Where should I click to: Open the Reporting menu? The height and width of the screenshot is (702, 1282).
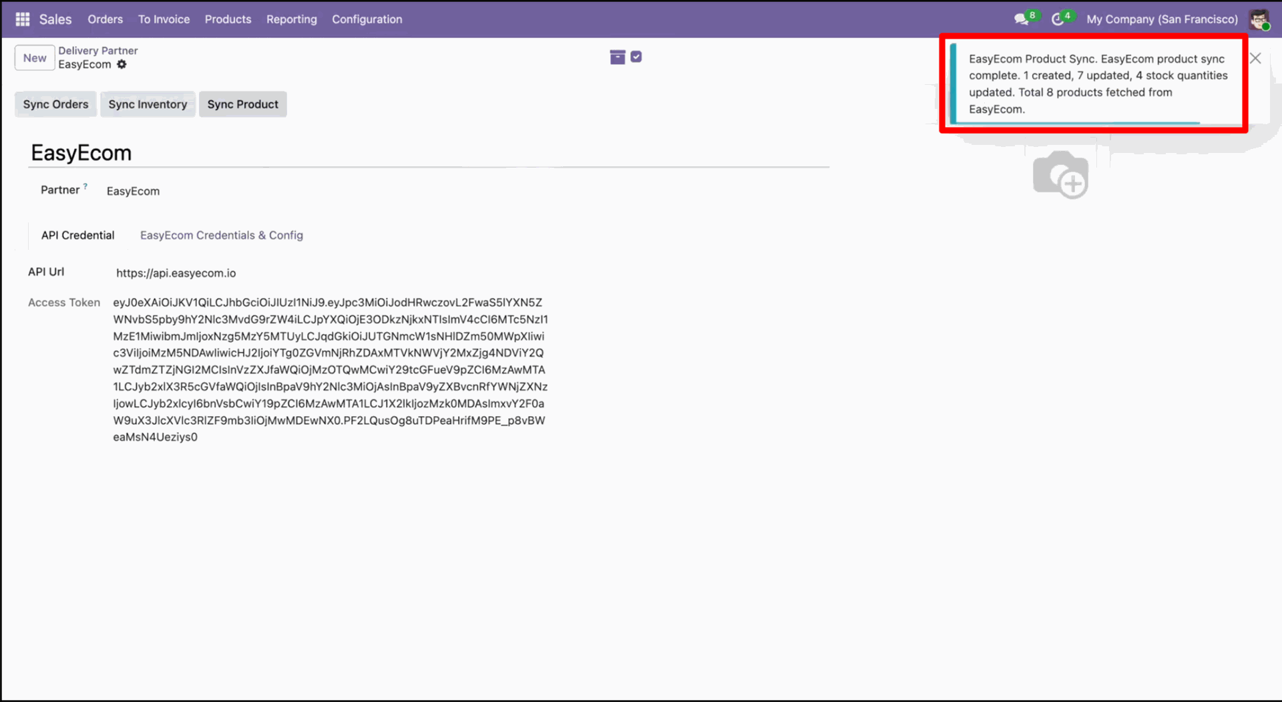[x=292, y=19]
